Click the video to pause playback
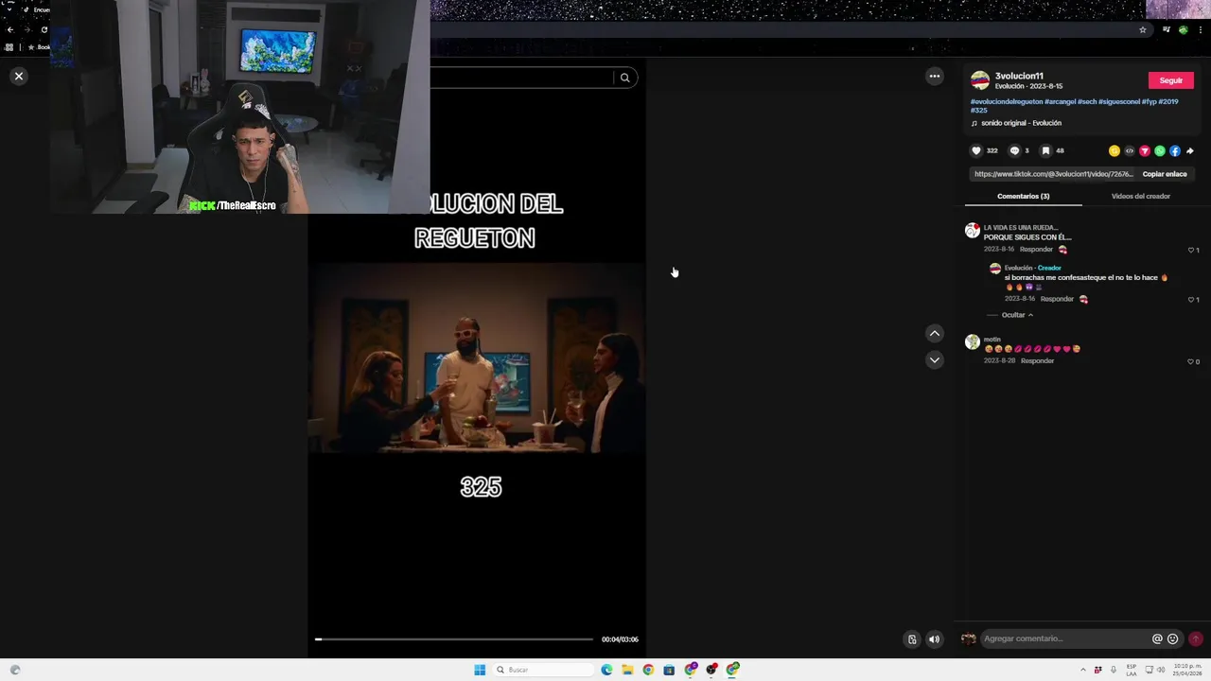Viewport: 1211px width, 681px height. (x=477, y=359)
